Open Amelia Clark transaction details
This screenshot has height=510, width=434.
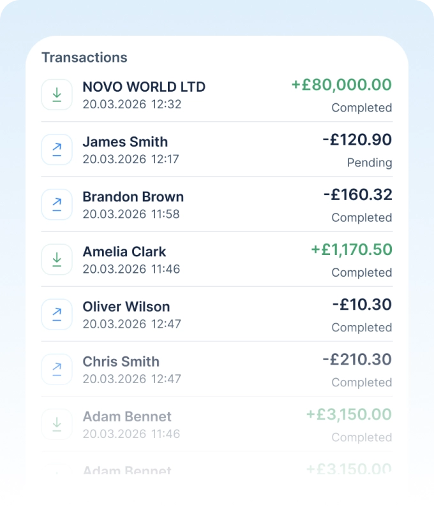(x=124, y=251)
